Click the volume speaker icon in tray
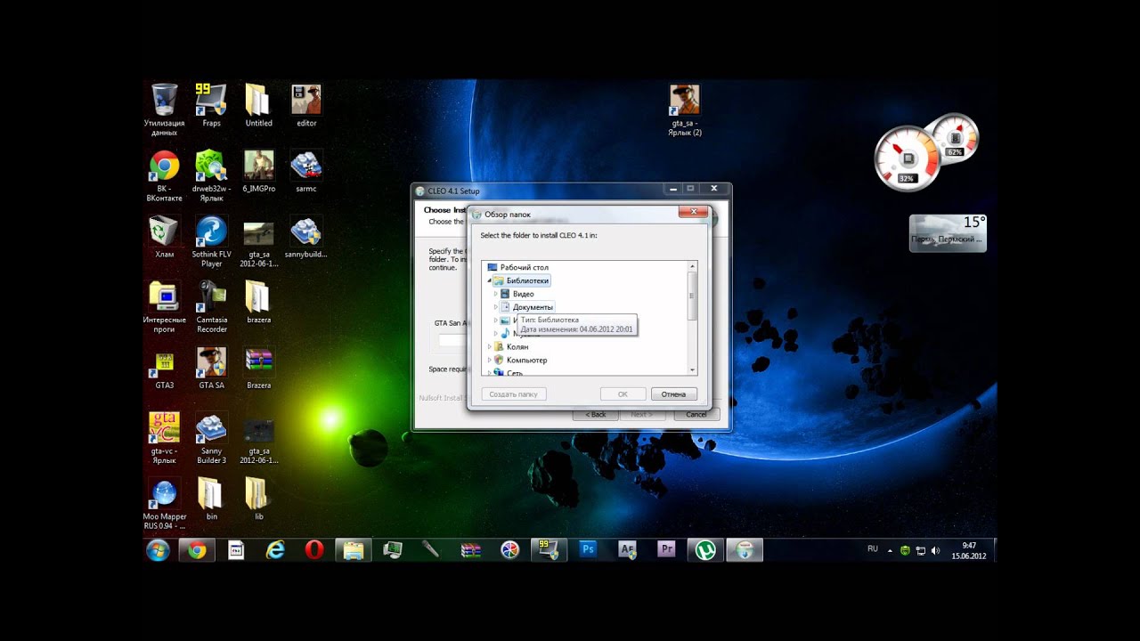The image size is (1140, 641). coord(935,550)
